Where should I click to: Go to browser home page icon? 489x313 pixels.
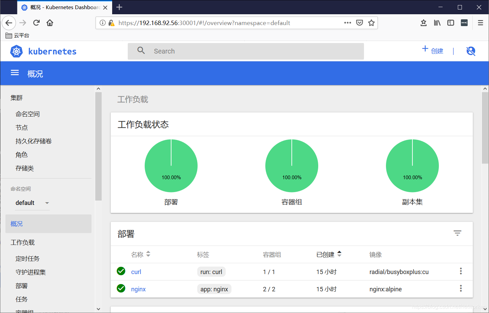(x=50, y=23)
